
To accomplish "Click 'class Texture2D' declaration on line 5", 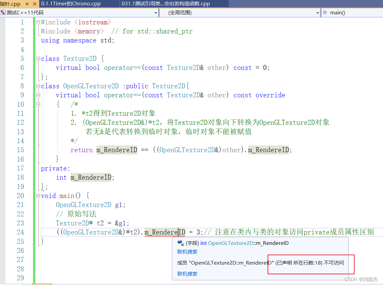I will tap(69, 59).
